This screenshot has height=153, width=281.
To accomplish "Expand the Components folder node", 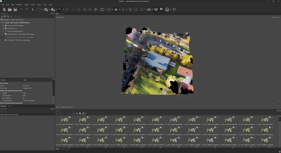I will pos(3,28).
